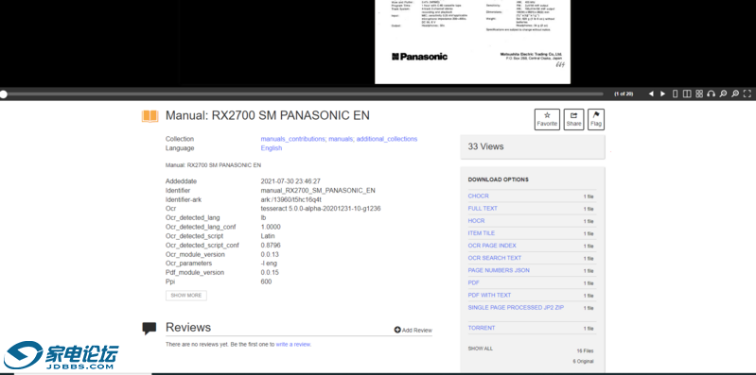
Task: Expand download list with SHOW ALL
Action: pyautogui.click(x=481, y=349)
